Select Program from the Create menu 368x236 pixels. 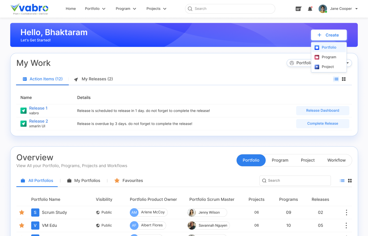(329, 57)
